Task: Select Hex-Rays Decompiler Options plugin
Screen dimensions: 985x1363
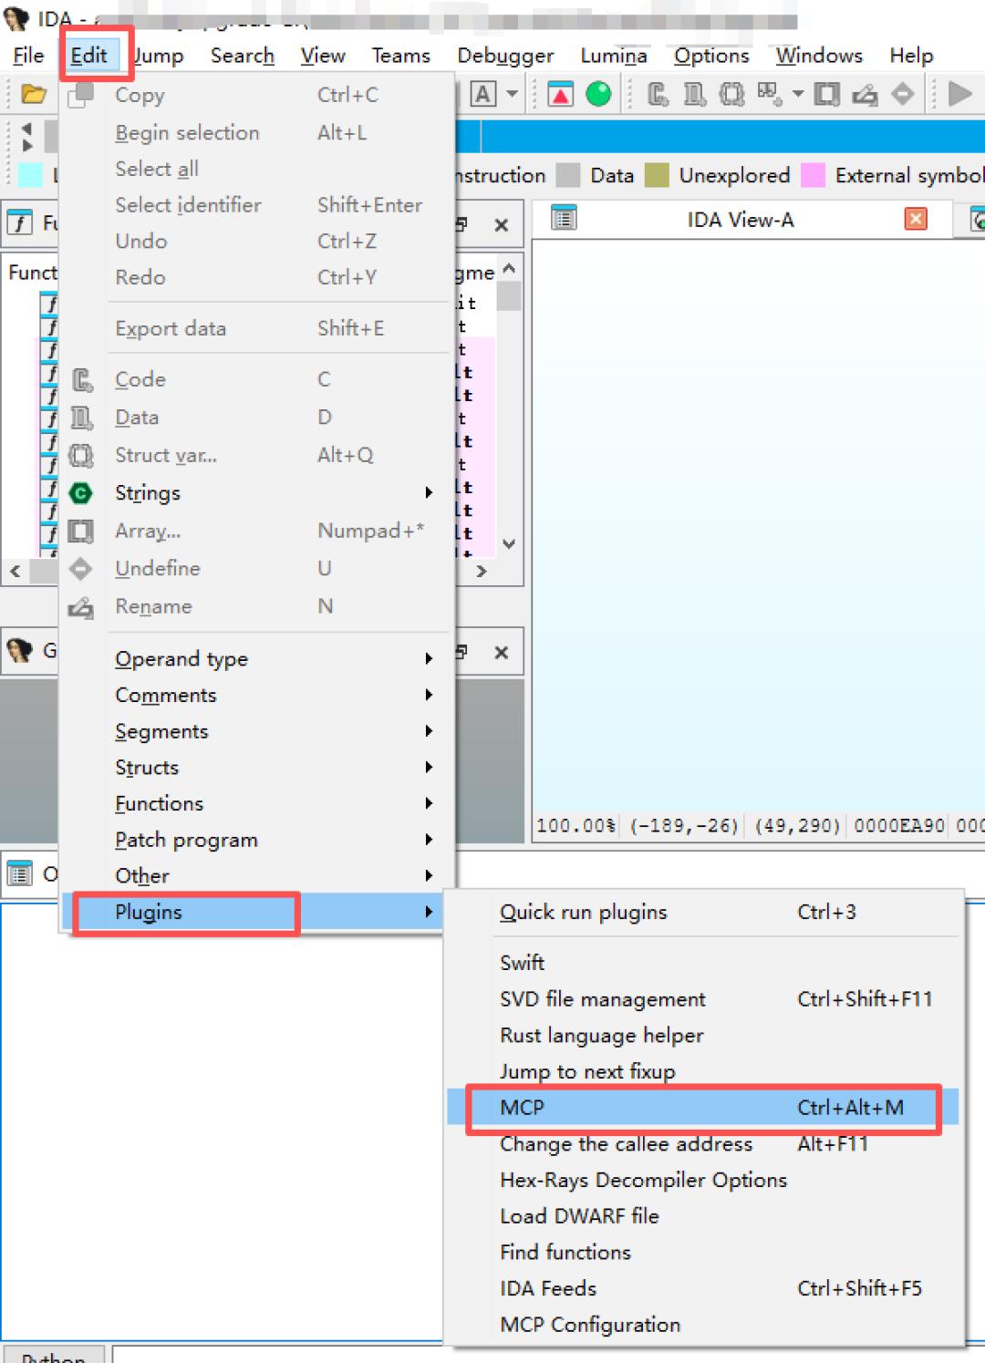Action: (702, 1180)
